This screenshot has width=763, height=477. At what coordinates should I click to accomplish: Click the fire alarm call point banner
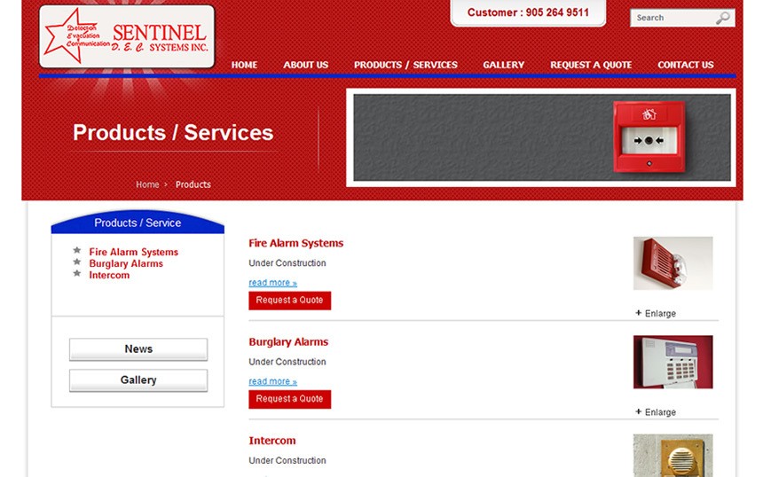pyautogui.click(x=541, y=137)
